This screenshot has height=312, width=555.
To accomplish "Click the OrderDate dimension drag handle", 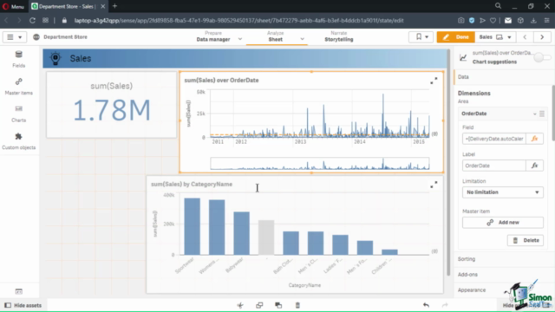I will [x=542, y=114].
